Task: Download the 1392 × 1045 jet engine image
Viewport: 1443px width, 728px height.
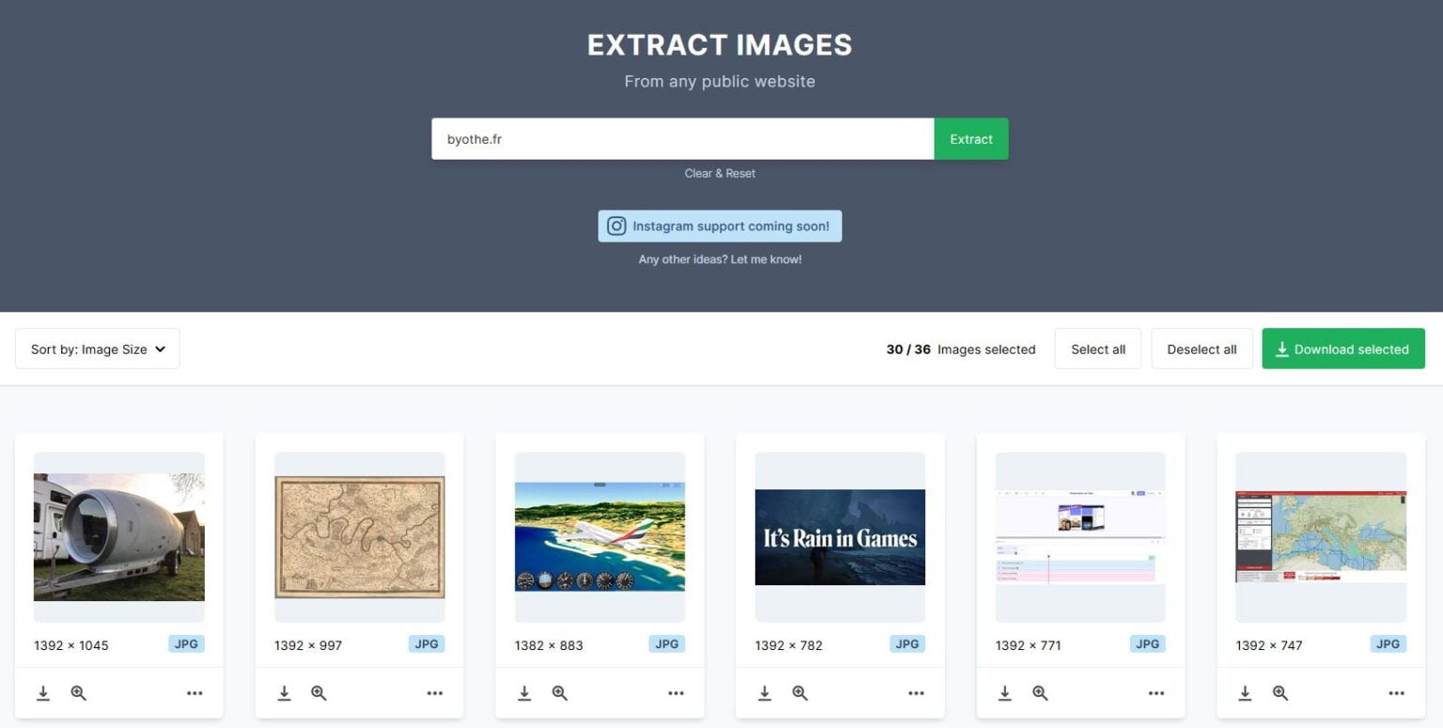Action: [x=43, y=692]
